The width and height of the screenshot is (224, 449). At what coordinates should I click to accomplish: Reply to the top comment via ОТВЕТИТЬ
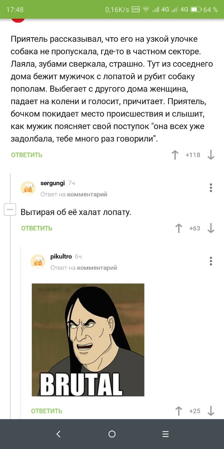click(x=27, y=155)
